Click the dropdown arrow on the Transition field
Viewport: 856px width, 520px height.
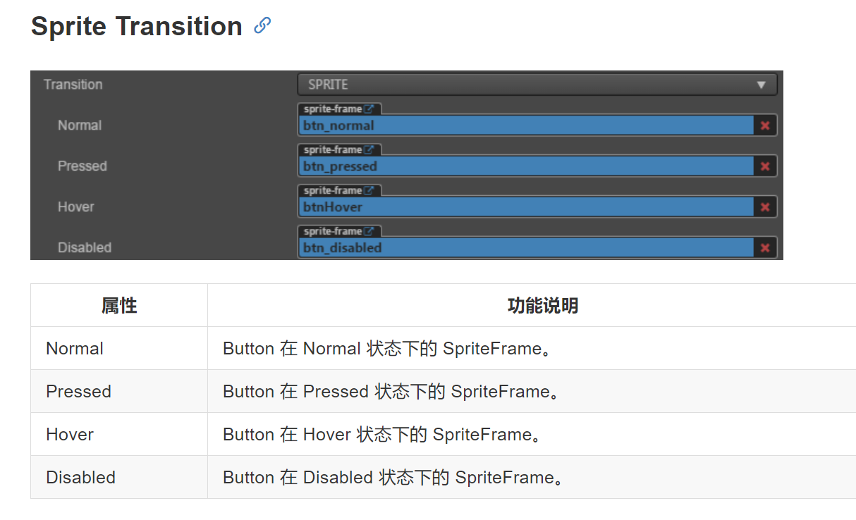pos(762,84)
